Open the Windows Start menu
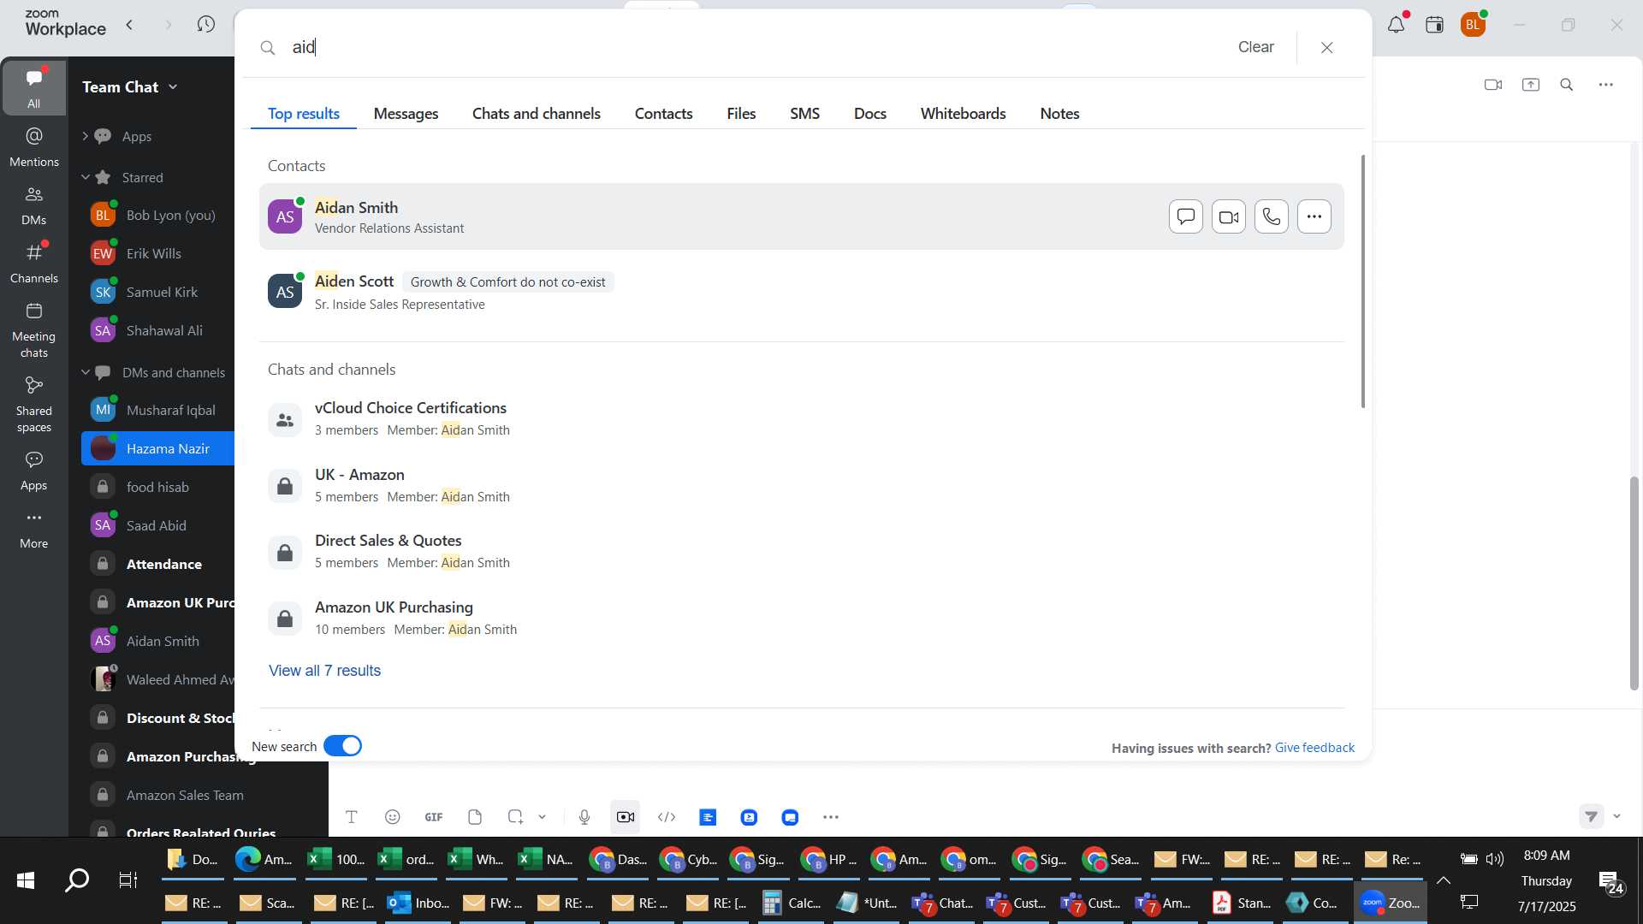This screenshot has height=924, width=1643. pyautogui.click(x=26, y=880)
